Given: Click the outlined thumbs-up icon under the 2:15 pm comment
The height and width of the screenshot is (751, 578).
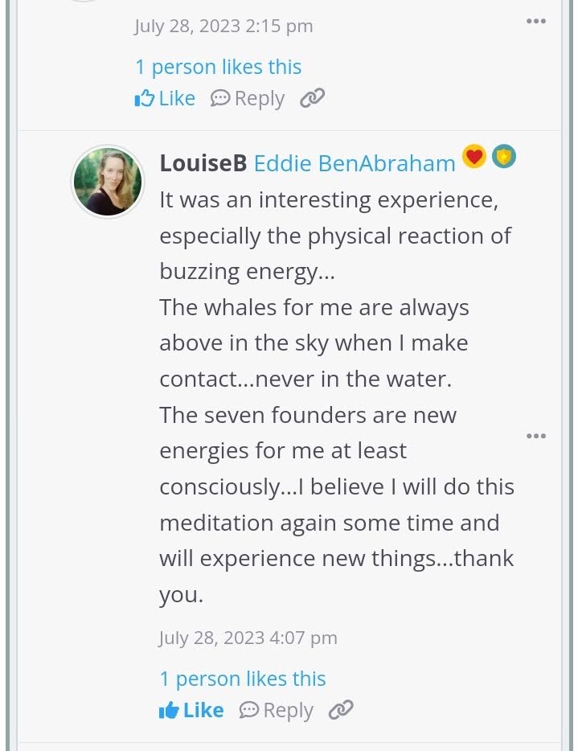Looking at the screenshot, I should (x=145, y=98).
